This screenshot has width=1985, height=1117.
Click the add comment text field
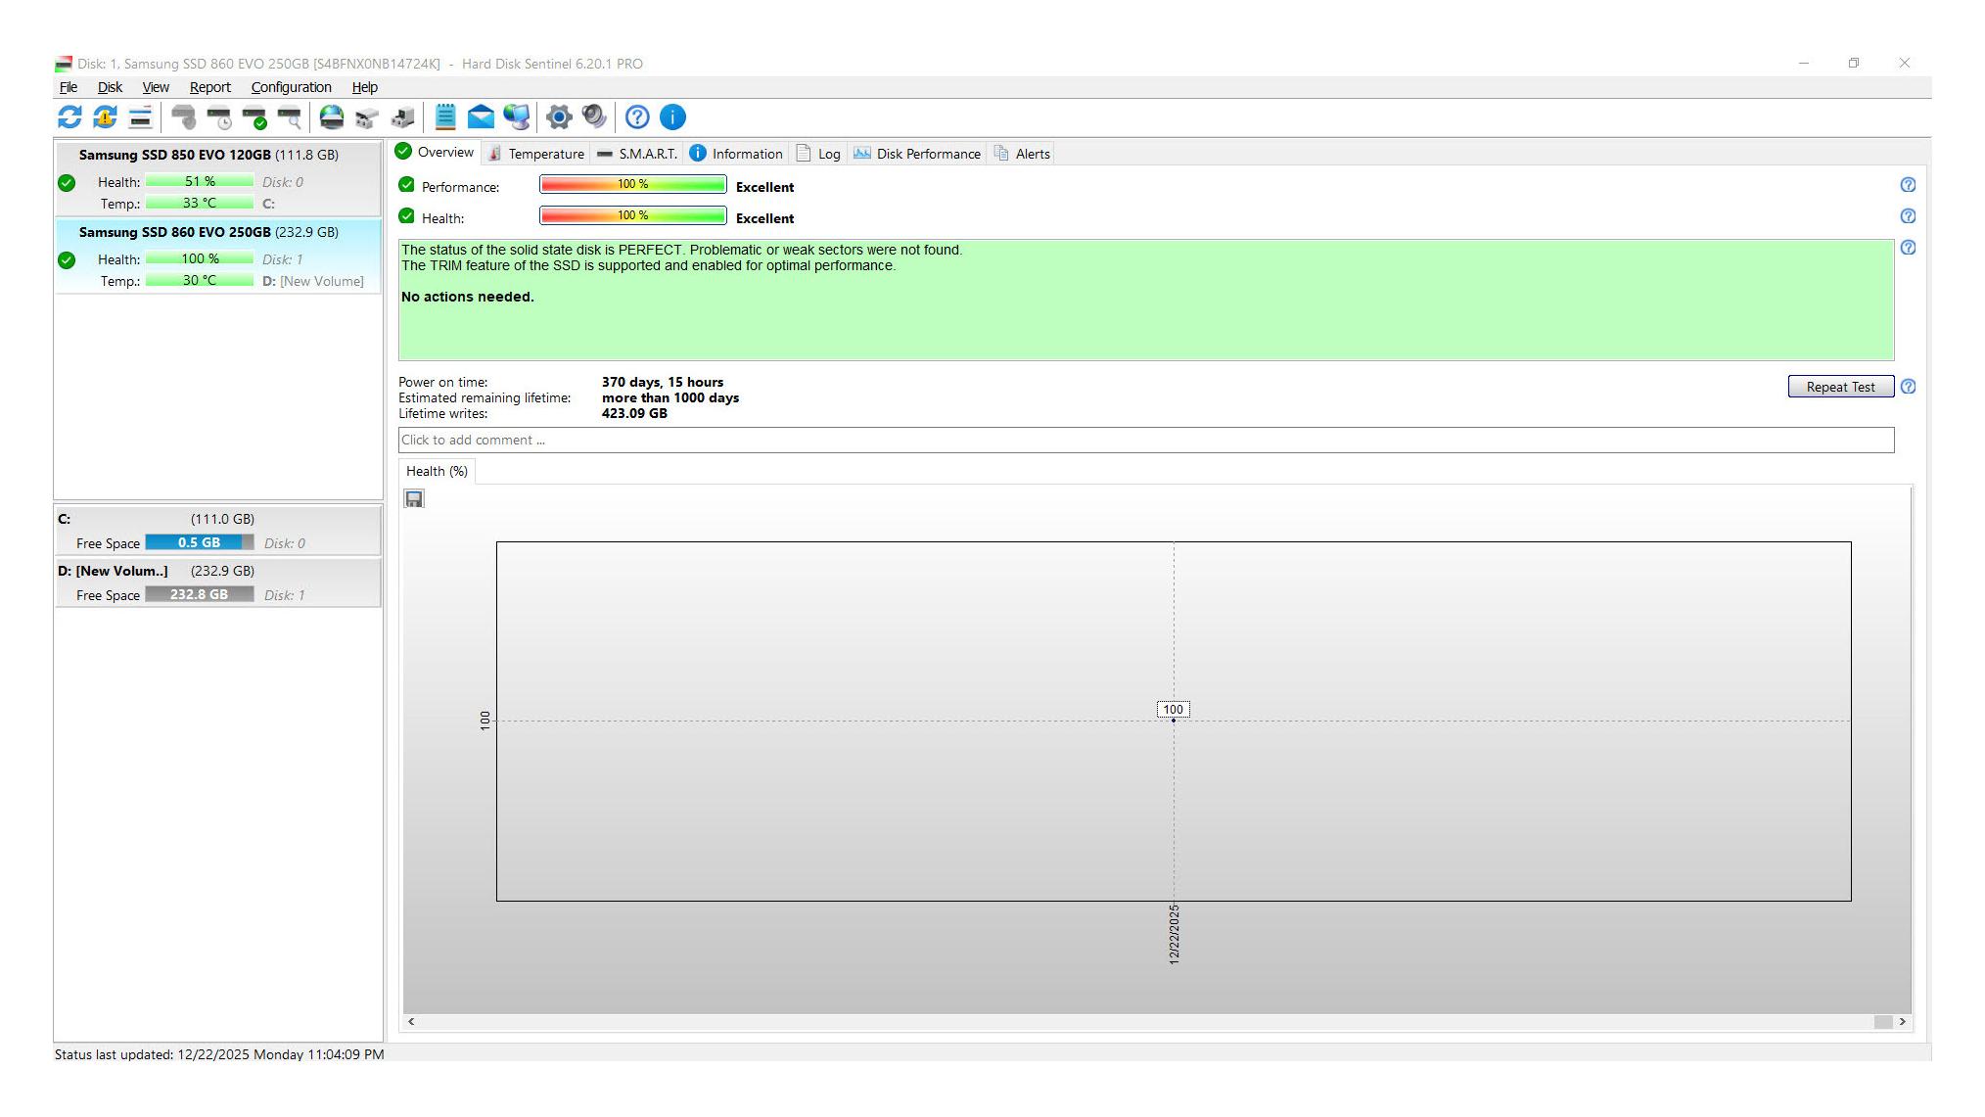1145,441
